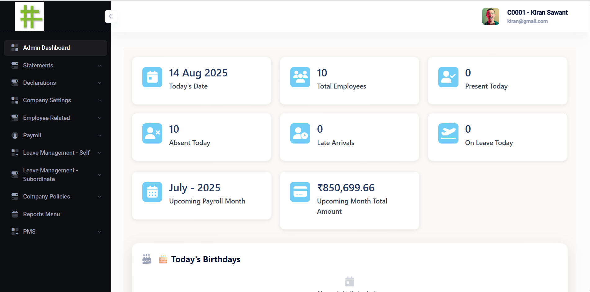Click the On Leave Today airplane icon
The image size is (590, 292).
[x=448, y=133]
